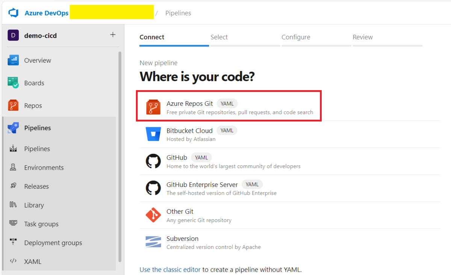Click the plus icon next to demo-cicd

point(113,35)
